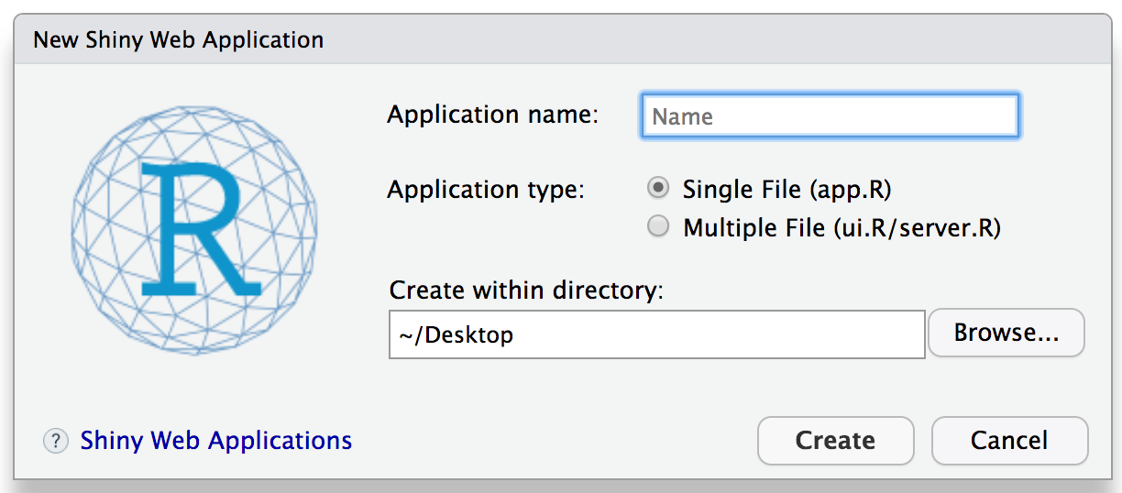Viewport: 1122px width, 493px height.
Task: Click the Application name label text
Action: coord(492,115)
